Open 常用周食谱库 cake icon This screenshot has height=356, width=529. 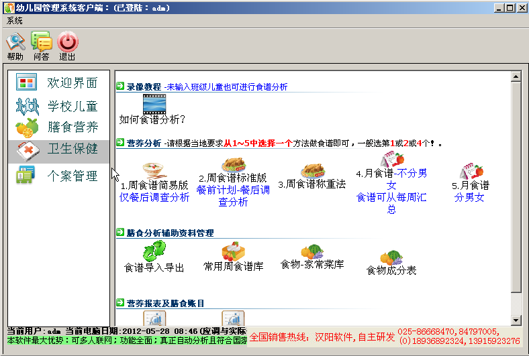(233, 250)
